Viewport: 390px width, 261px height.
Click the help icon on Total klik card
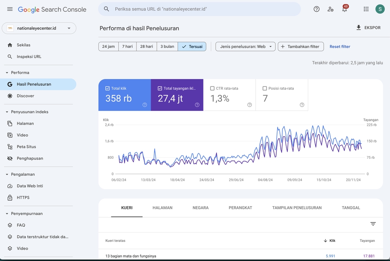(x=145, y=105)
